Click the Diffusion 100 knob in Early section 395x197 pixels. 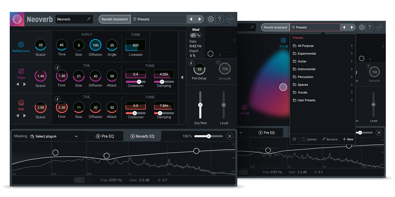(95, 45)
